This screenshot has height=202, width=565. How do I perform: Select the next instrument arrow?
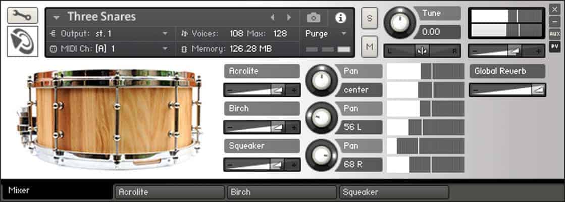[x=289, y=17]
